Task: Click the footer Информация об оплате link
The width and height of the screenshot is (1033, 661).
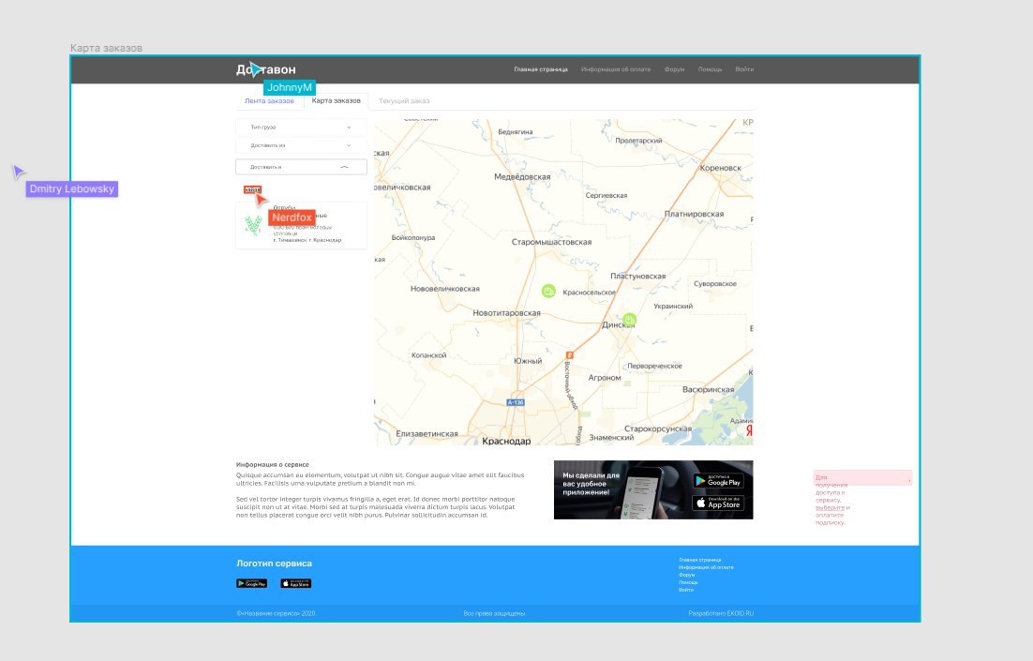Action: [706, 567]
